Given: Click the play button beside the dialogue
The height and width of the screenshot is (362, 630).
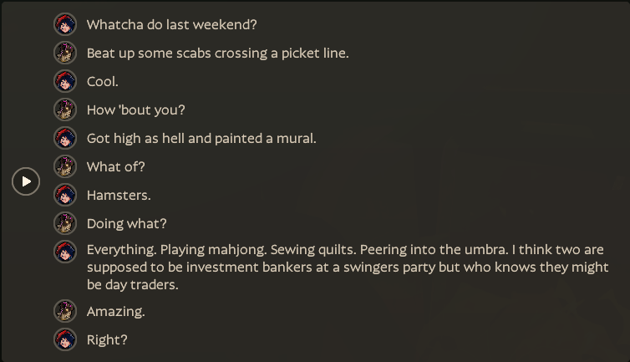Looking at the screenshot, I should click(26, 181).
